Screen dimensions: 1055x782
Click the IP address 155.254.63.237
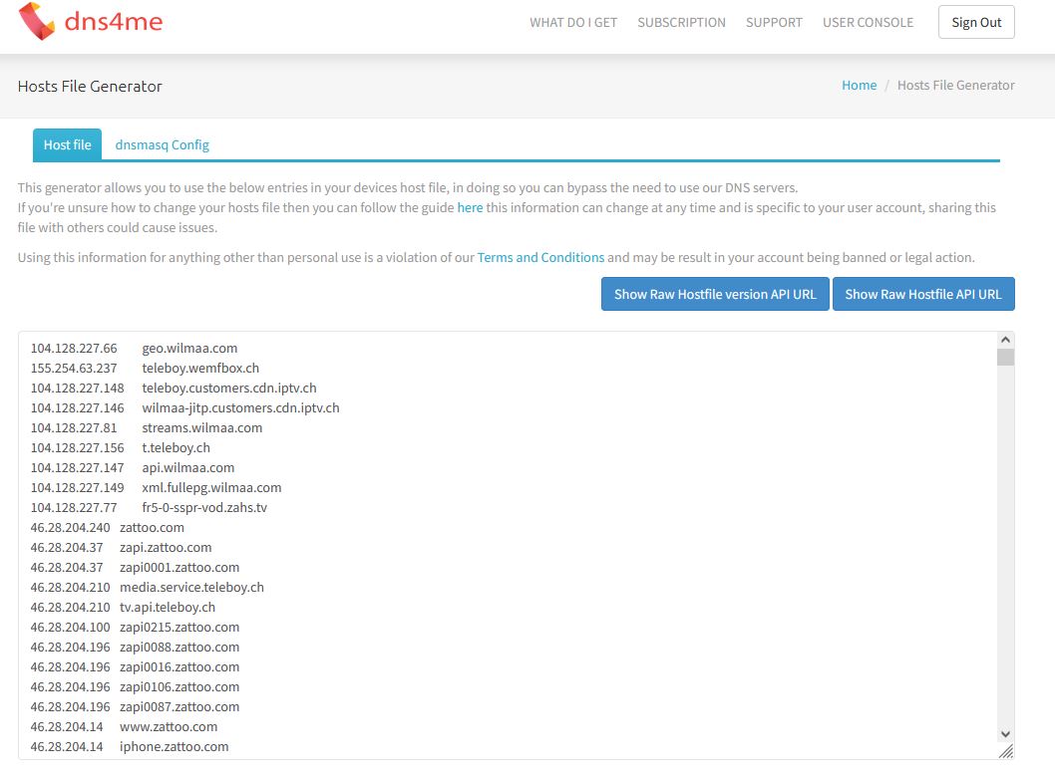tap(74, 368)
